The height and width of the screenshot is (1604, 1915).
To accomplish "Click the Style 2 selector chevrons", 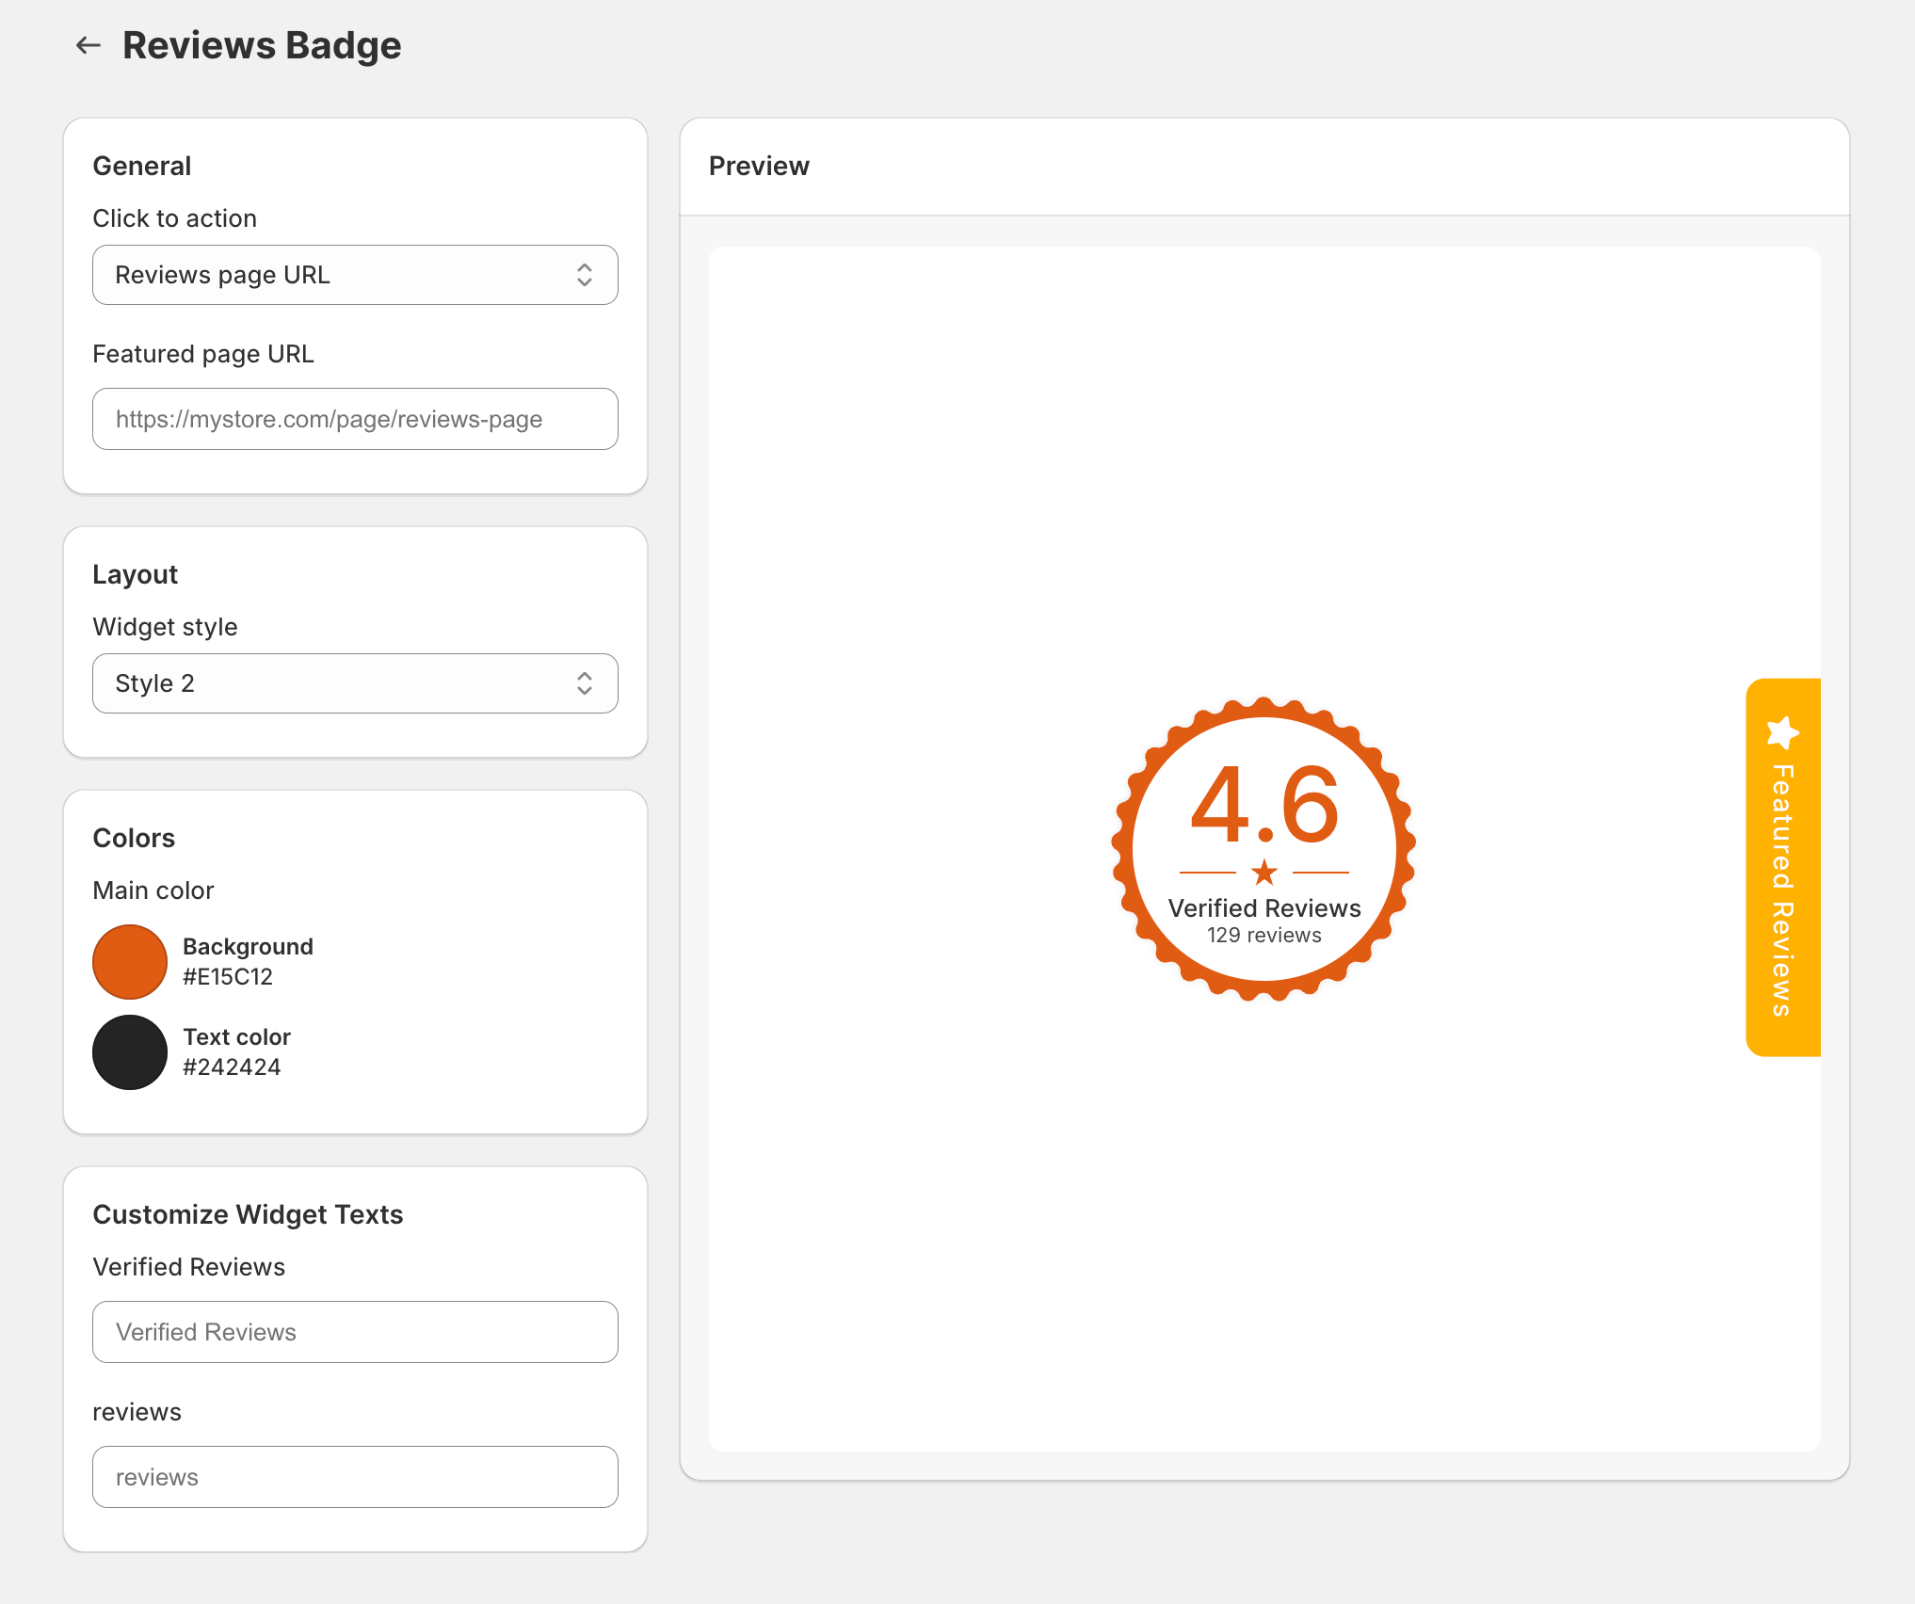I will pyautogui.click(x=585, y=683).
